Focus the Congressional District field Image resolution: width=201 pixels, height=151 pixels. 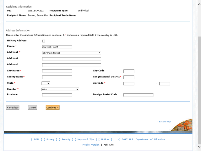pos(129,77)
